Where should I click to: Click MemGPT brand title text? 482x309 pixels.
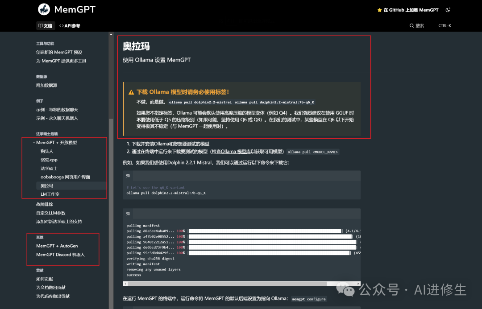[x=75, y=9]
